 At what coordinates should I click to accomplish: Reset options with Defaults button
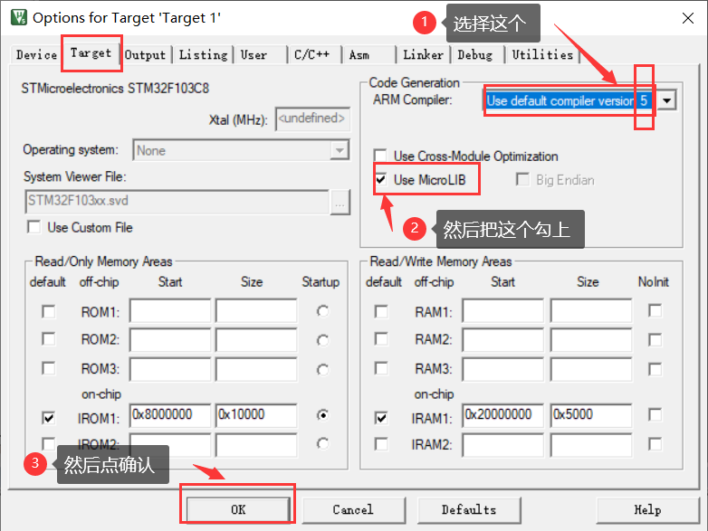click(469, 510)
